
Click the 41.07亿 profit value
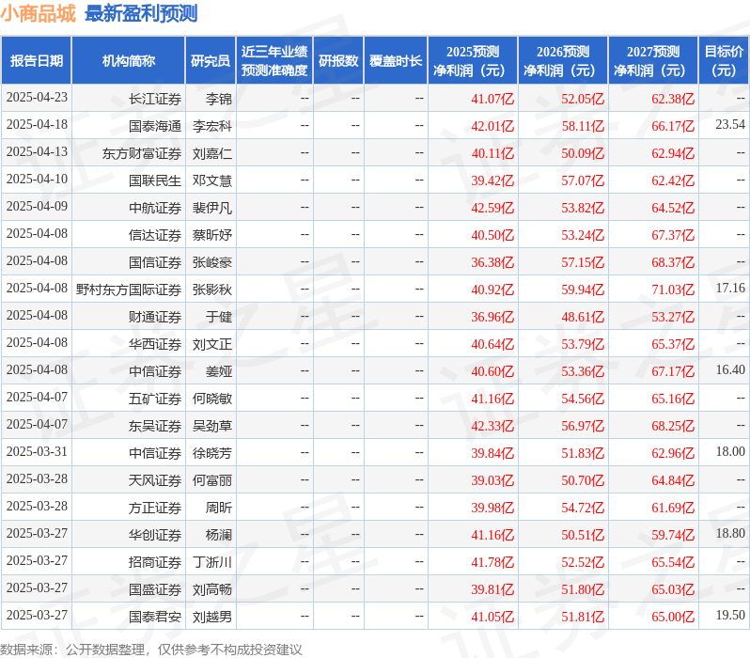point(492,99)
